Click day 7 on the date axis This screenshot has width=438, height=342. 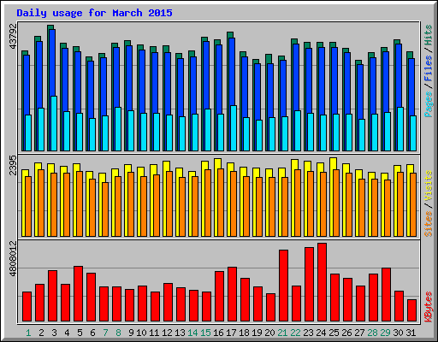[x=105, y=333]
